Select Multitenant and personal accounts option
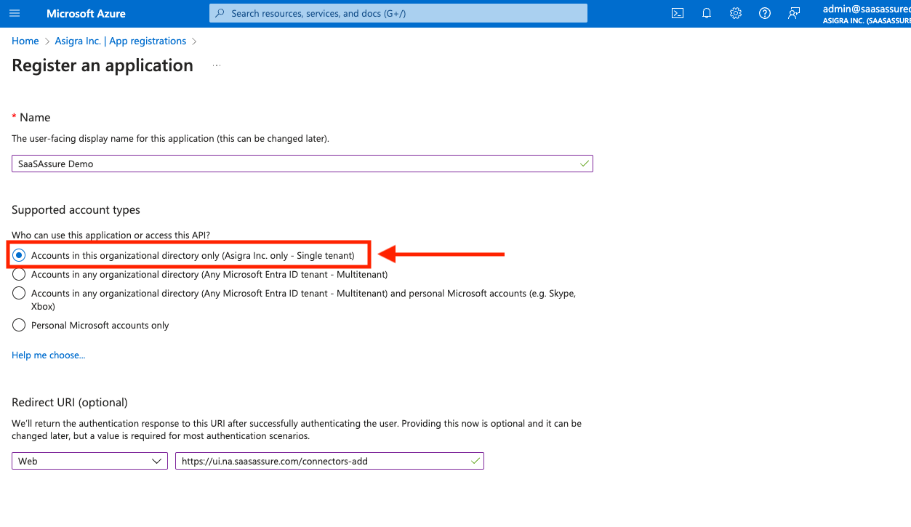 (x=19, y=294)
